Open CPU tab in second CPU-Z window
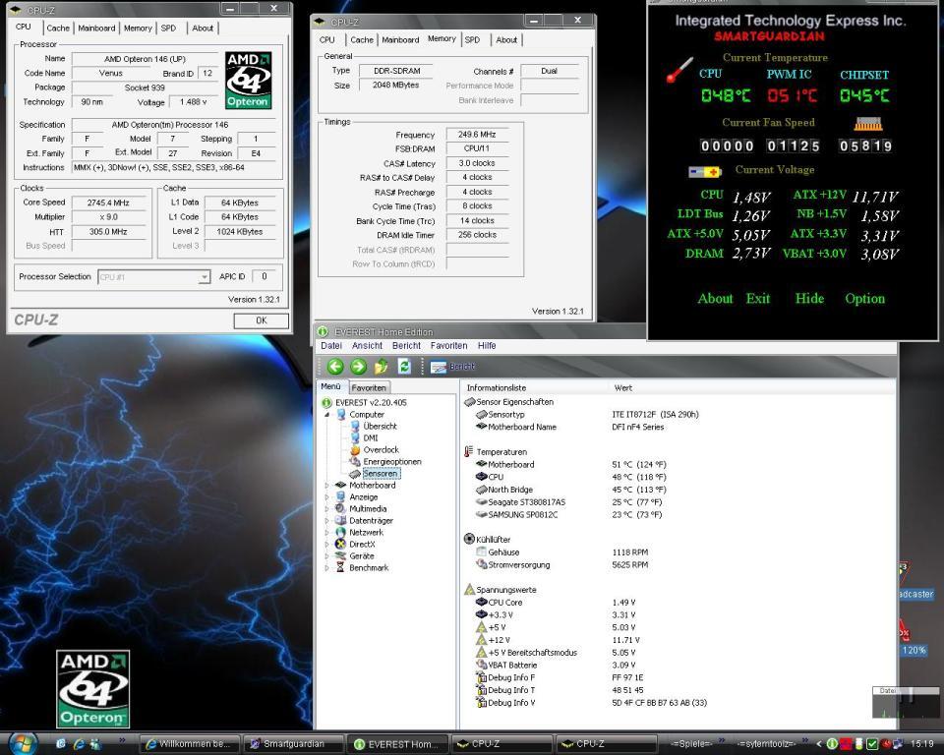Screen dimensions: 944x755 pos(326,39)
